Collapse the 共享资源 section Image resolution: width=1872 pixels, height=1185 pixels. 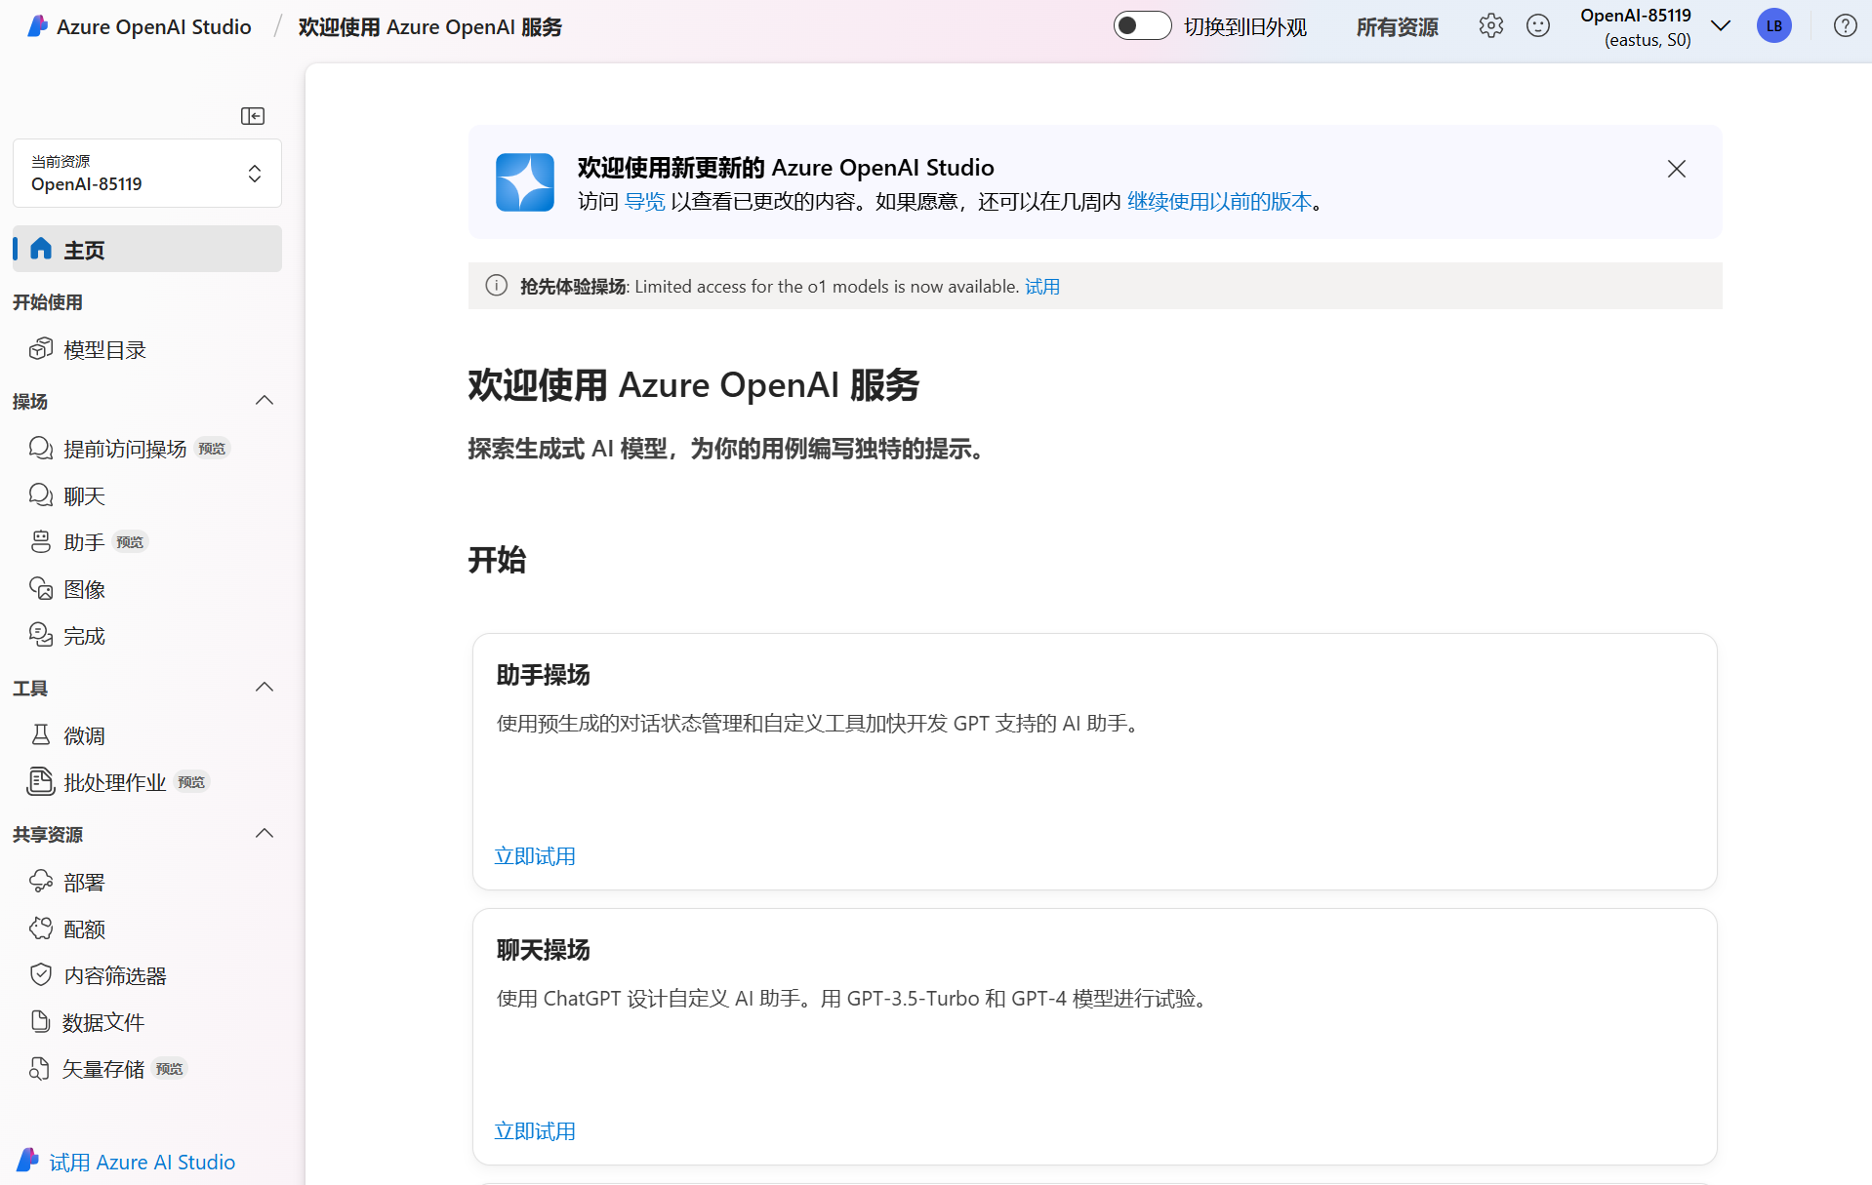[265, 834]
